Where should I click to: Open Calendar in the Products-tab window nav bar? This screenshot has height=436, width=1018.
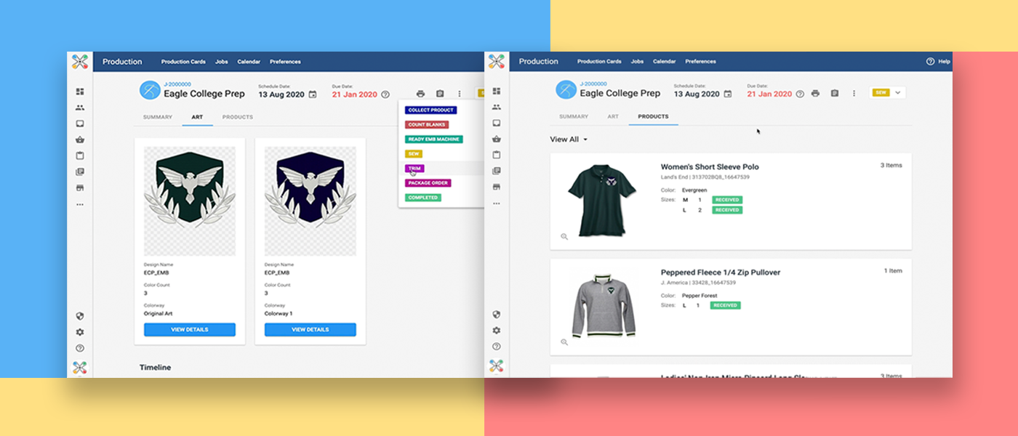(664, 62)
